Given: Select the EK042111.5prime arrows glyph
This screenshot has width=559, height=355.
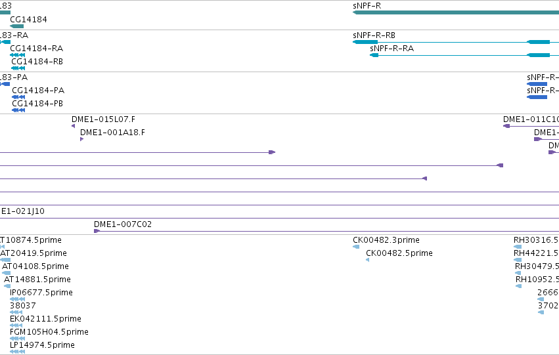Looking at the screenshot, I should point(16,326).
